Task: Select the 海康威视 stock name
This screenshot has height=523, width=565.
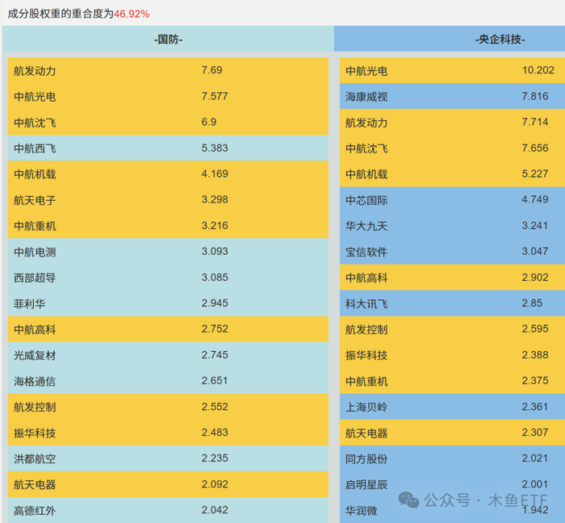Action: tap(366, 97)
